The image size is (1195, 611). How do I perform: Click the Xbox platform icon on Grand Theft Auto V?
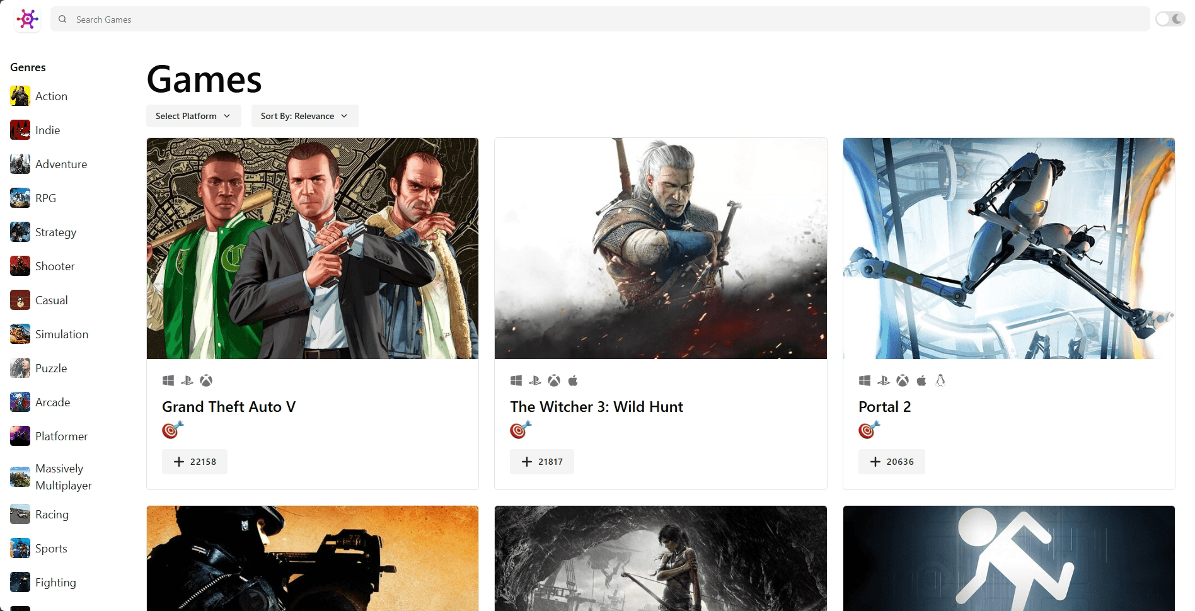pos(206,380)
